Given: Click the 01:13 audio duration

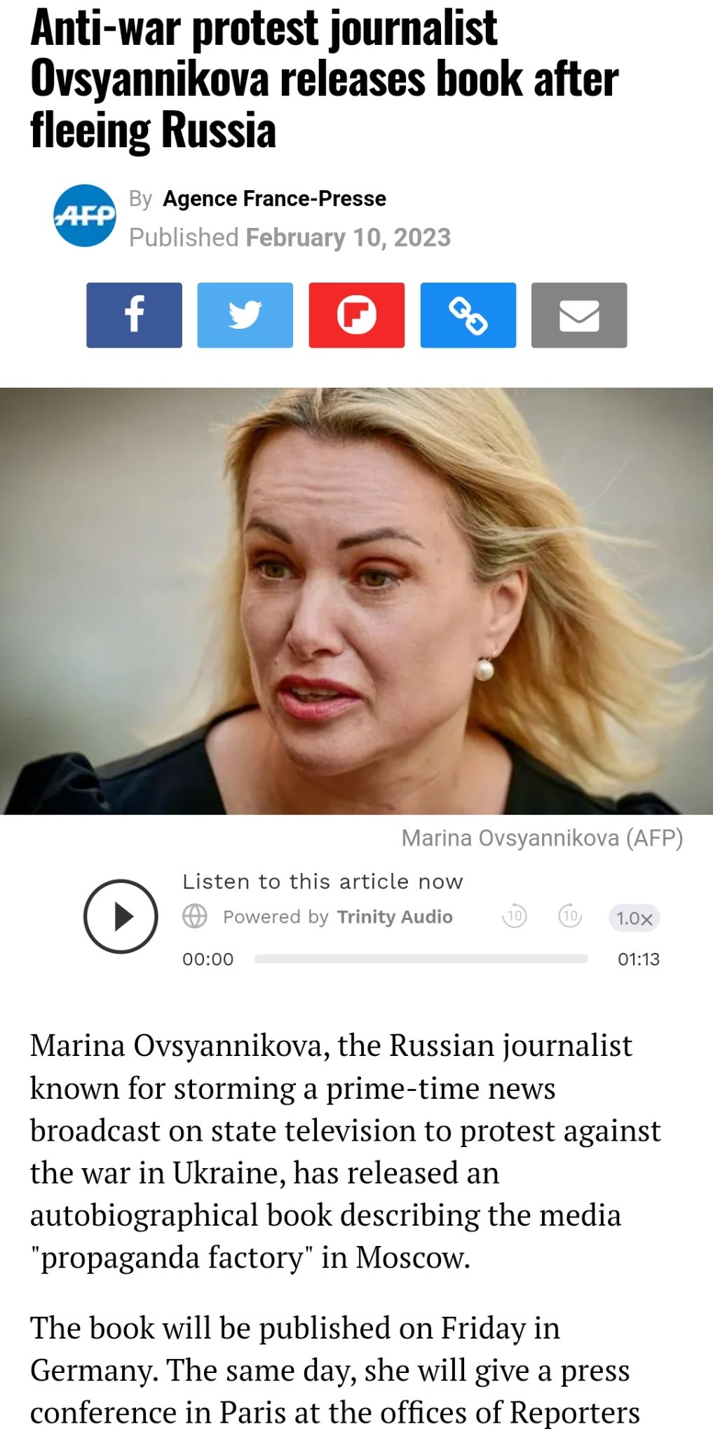Looking at the screenshot, I should (639, 959).
